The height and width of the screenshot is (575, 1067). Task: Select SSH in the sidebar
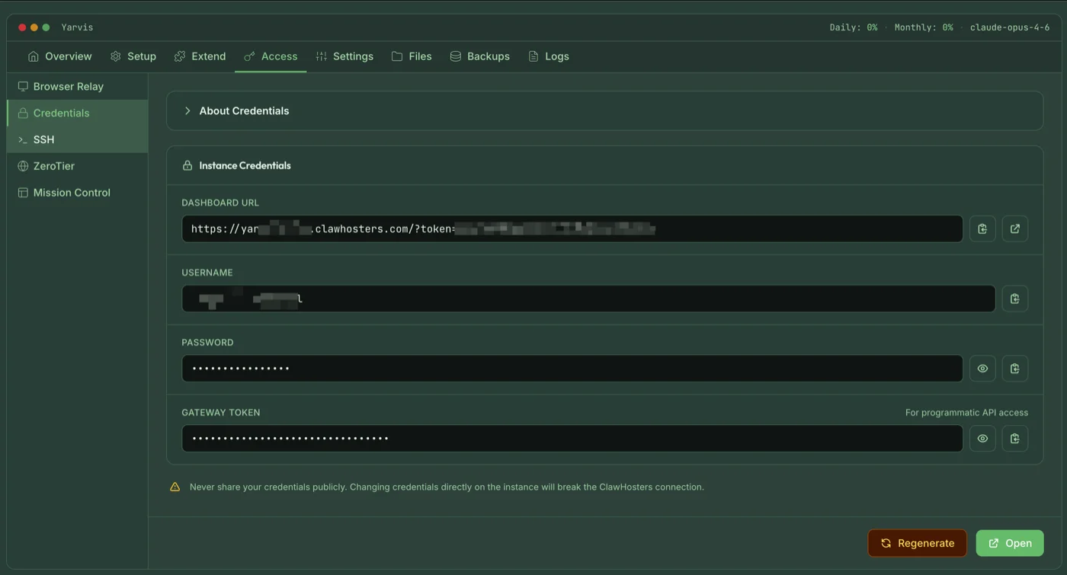43,139
